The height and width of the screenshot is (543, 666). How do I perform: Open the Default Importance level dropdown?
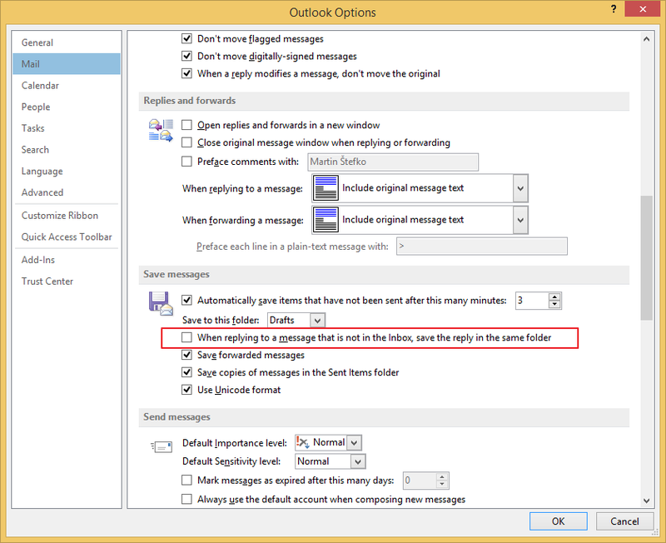click(x=355, y=443)
